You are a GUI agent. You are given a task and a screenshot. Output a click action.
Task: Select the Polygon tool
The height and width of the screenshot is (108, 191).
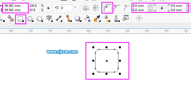[x=40, y=19]
